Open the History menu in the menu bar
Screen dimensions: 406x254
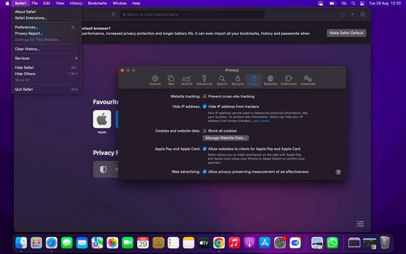tap(76, 3)
